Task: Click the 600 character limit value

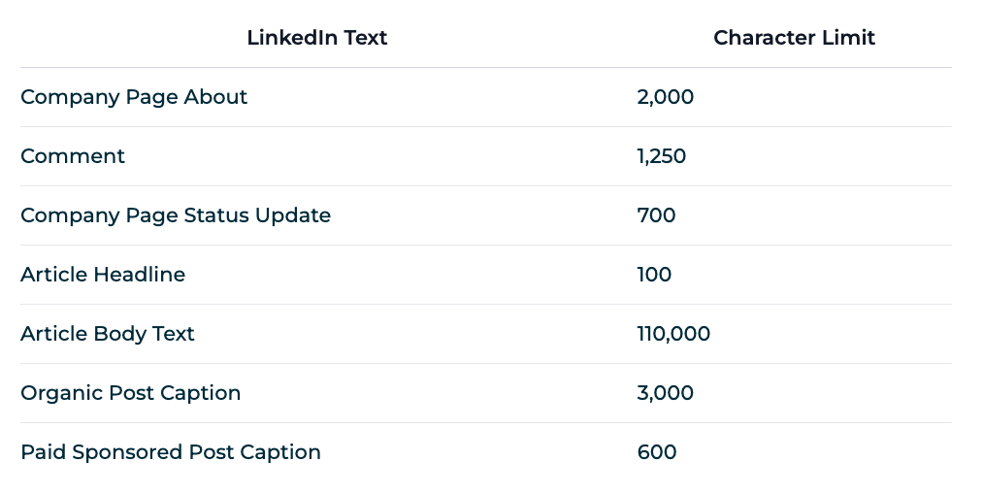Action: [x=656, y=452]
